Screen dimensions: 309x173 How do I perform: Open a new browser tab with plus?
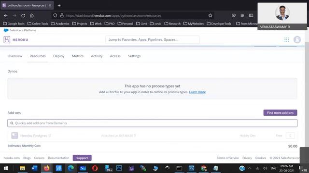pyautogui.click(x=59, y=5)
